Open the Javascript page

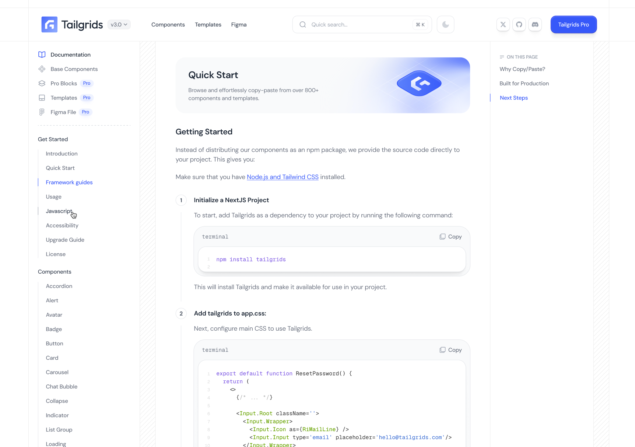point(59,211)
